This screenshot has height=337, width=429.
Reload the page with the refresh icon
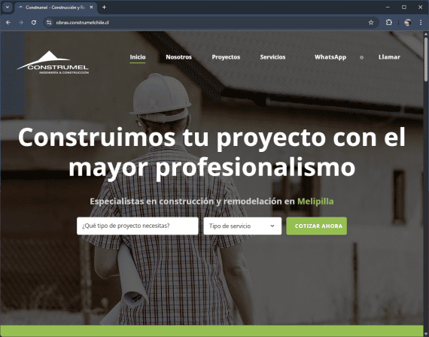[34, 23]
